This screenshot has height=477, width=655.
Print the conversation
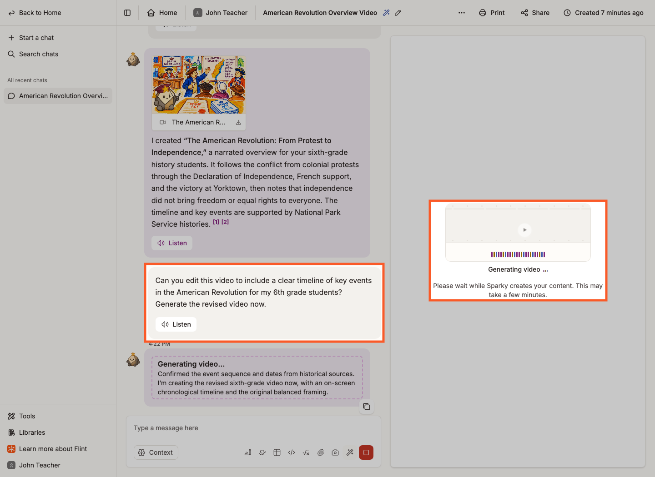(492, 13)
